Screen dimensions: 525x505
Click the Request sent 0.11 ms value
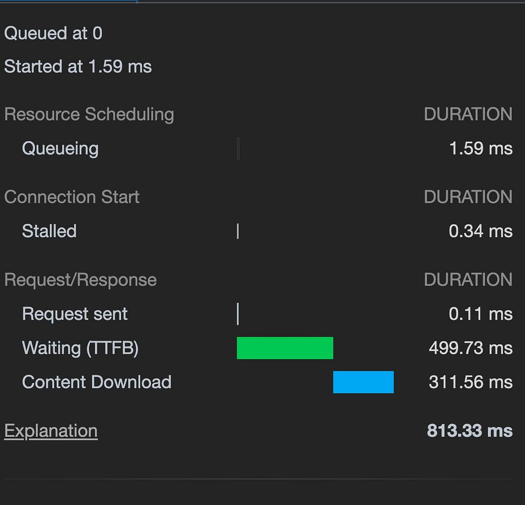(480, 314)
